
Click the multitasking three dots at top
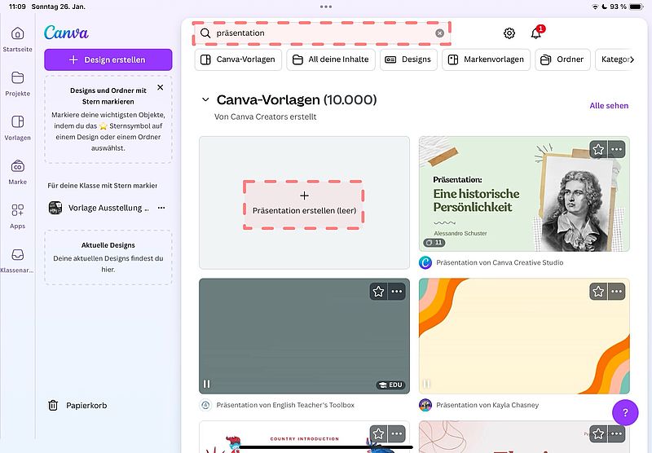[x=326, y=7]
